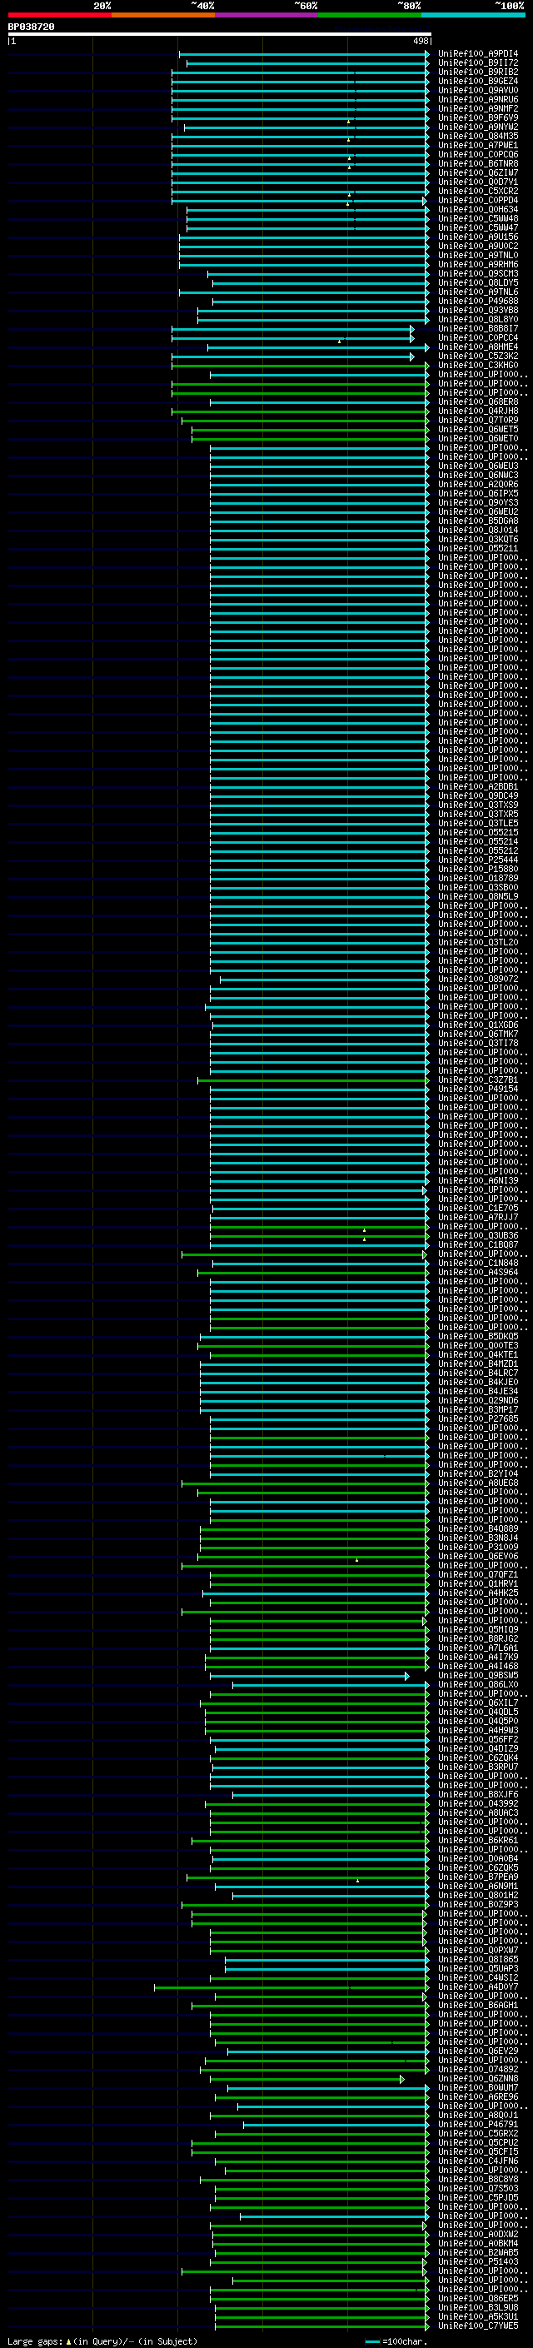Select the UniRef100_B7PEA9 label
This screenshot has height=2348, width=533.
(x=477, y=1877)
